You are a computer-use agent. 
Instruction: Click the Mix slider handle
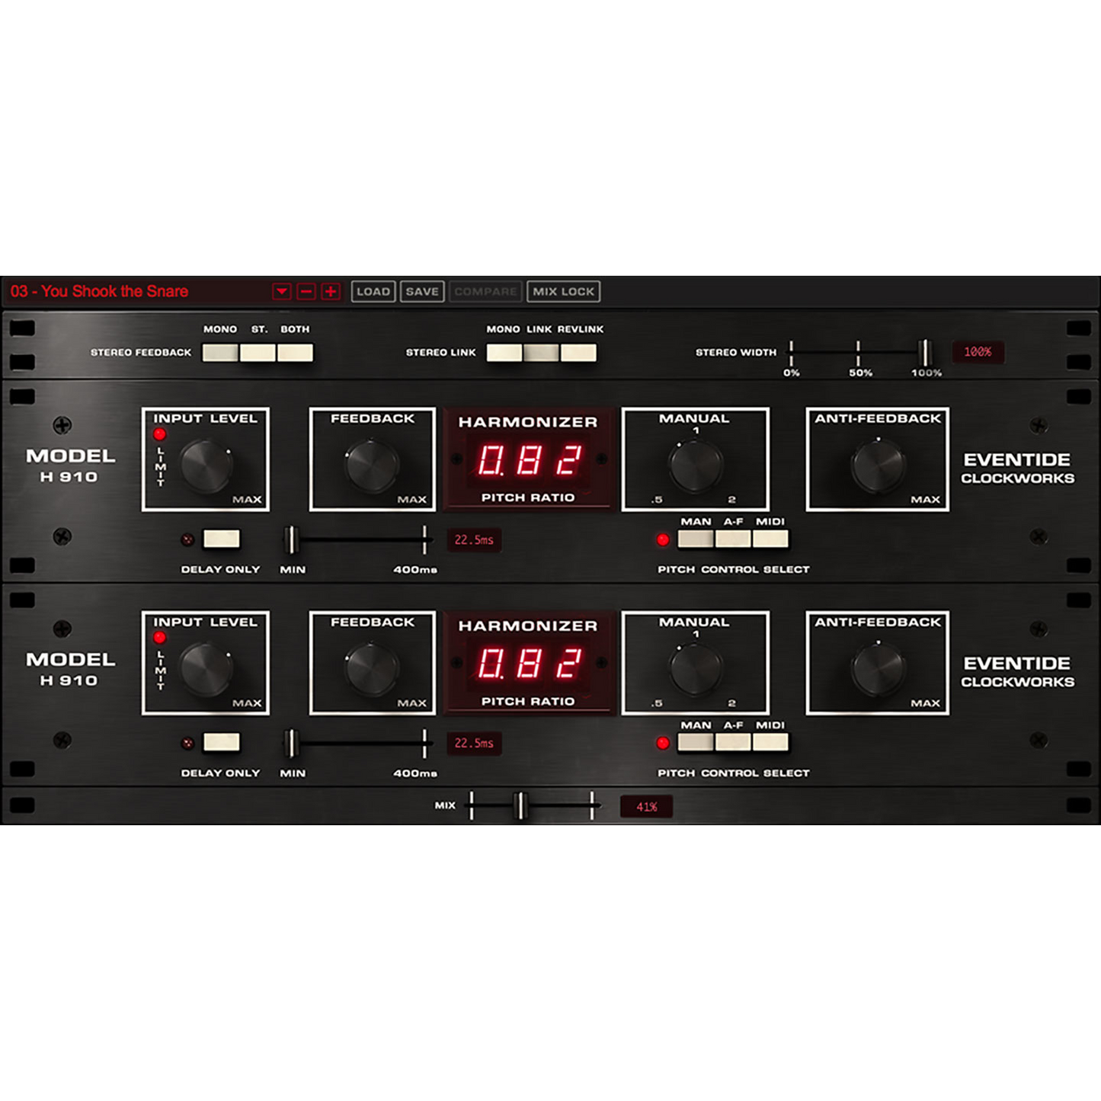tap(521, 805)
